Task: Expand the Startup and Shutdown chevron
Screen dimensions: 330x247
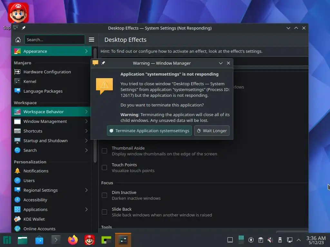Action: (x=86, y=141)
